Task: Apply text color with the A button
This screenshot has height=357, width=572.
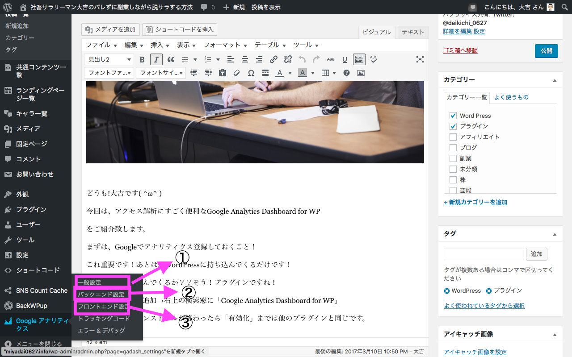Action: 280,73
